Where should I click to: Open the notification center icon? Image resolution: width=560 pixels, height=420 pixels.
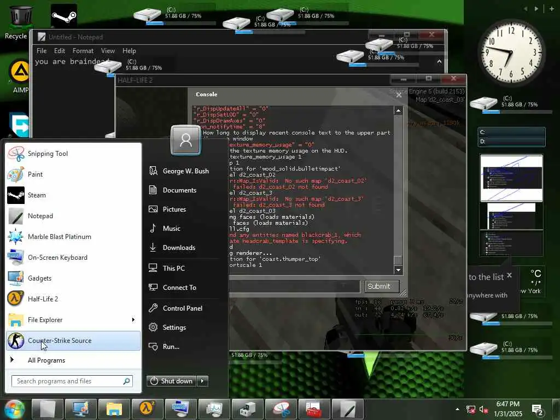click(538, 410)
